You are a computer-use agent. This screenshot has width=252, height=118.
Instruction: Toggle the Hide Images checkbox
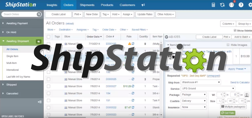pyautogui.click(x=228, y=45)
